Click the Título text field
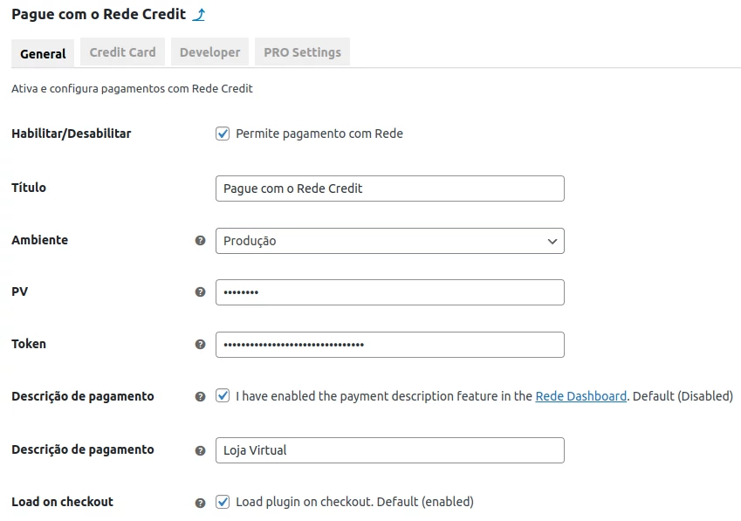 click(389, 189)
